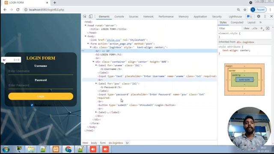274x154 pixels.
Task: Expand the collapsed label node
Action: 96,112
